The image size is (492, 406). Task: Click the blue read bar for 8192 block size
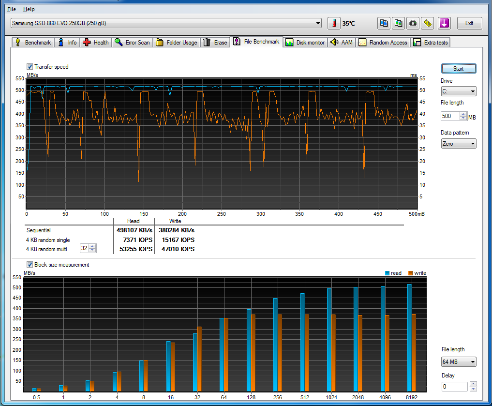pos(409,338)
